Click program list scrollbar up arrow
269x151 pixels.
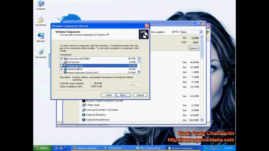coord(202,37)
